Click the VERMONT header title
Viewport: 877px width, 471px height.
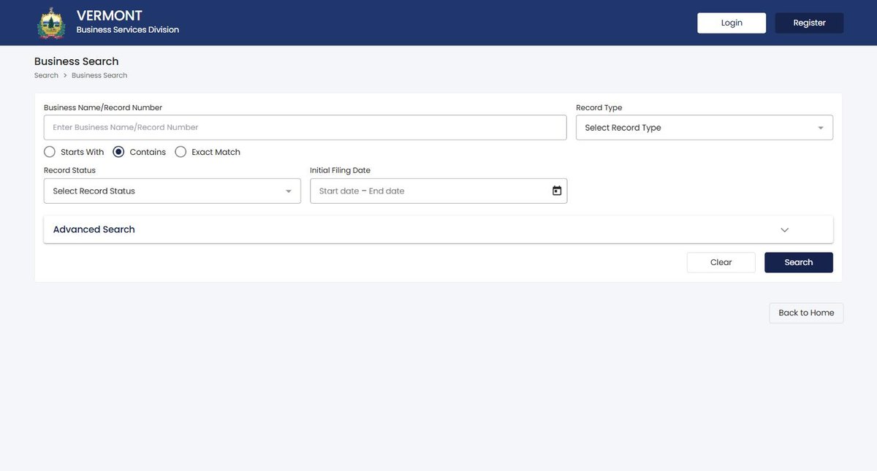110,15
